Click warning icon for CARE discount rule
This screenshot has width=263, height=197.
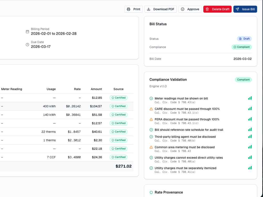151,109
